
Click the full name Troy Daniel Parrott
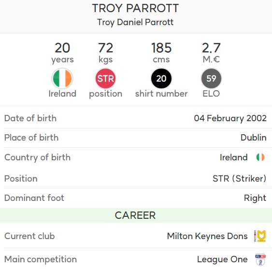pos(135,22)
